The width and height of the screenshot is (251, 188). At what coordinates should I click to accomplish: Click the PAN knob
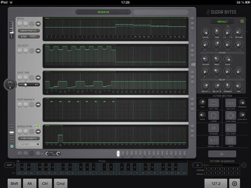click(x=216, y=32)
